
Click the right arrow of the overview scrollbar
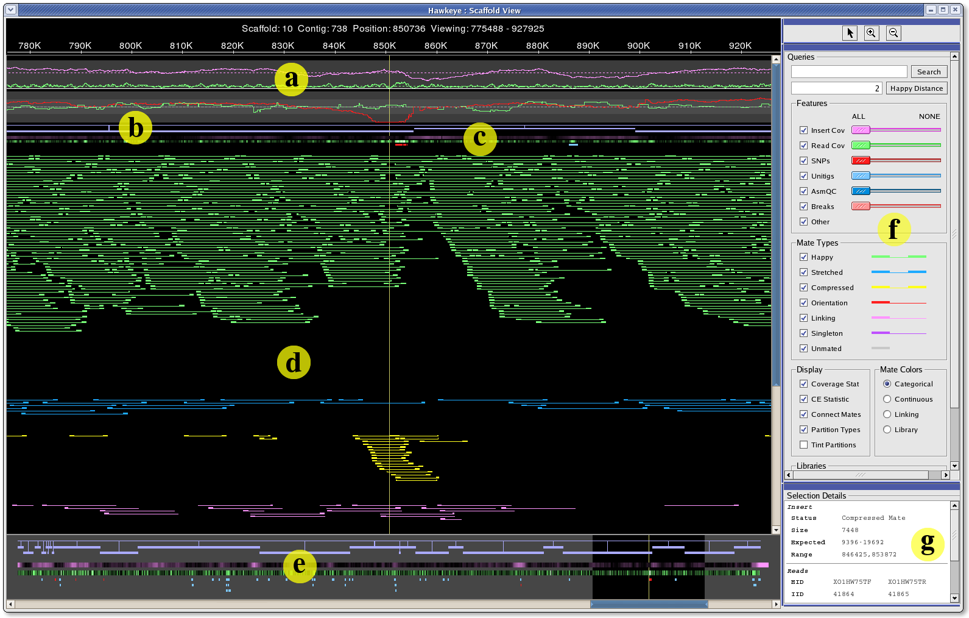coord(775,604)
